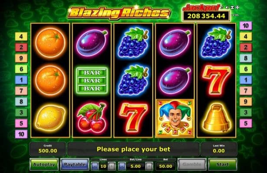The image size is (267, 173).
Task: Increase the number of lines
Action: 111,166
